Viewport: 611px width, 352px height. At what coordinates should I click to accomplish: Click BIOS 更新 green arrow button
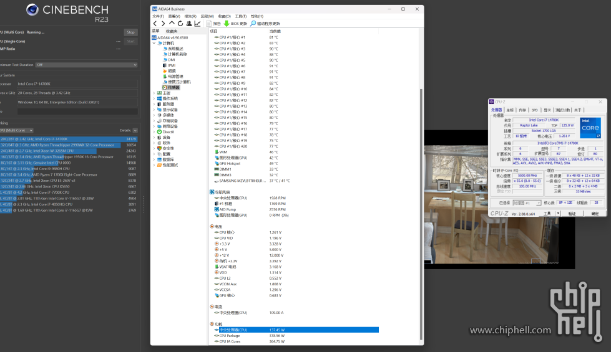235,24
